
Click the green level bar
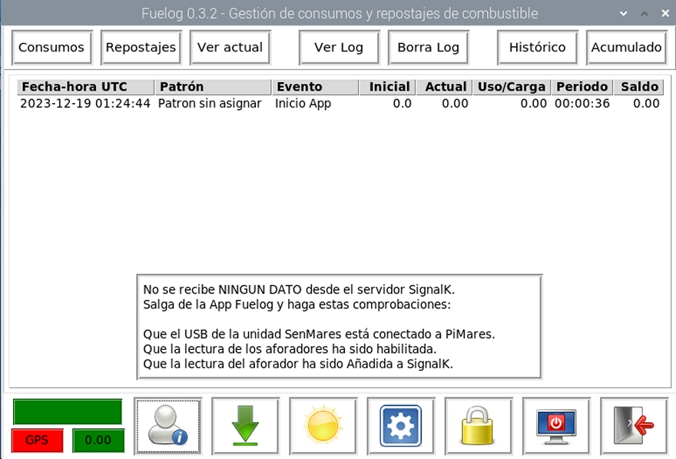68,411
